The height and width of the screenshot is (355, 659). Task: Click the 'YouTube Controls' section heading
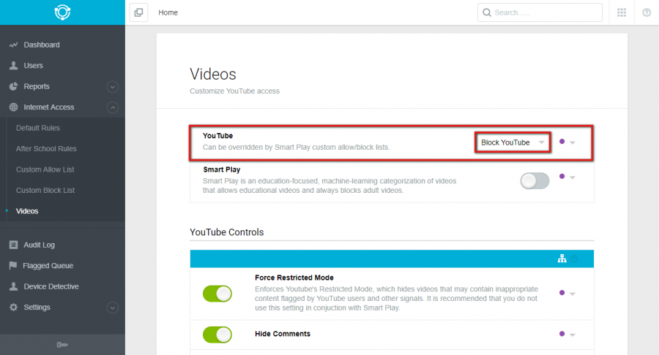[226, 232]
